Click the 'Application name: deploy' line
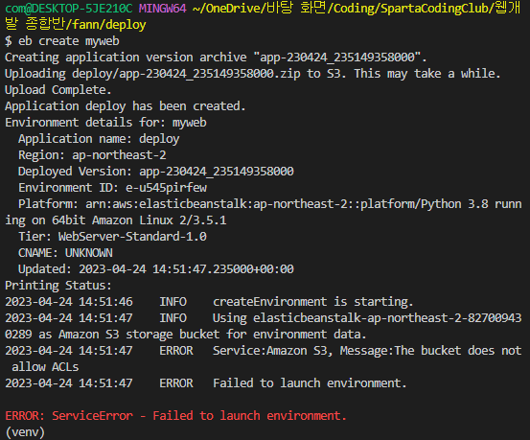530x440 pixels. (99, 139)
